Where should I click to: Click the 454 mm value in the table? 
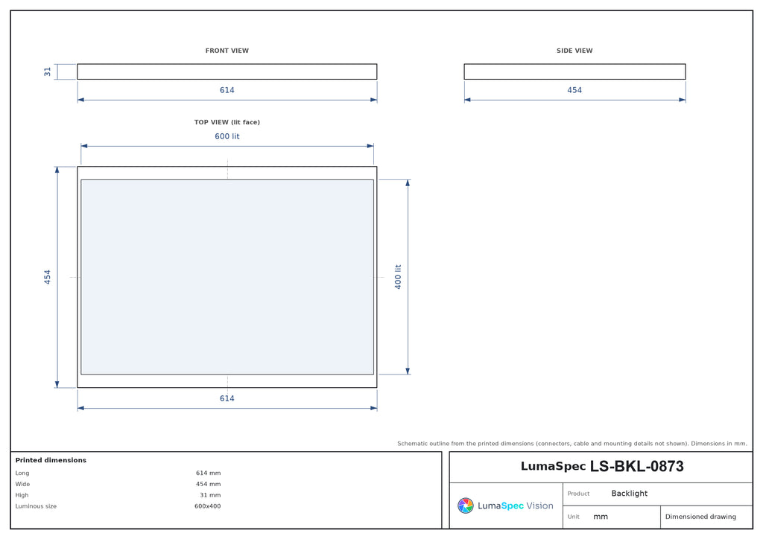[x=209, y=484]
